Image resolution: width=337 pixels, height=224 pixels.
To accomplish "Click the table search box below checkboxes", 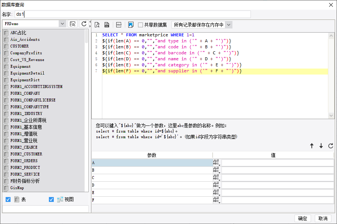I will tap(46, 209).
